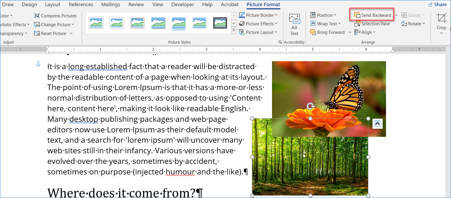This screenshot has height=198, width=451.
Task: Expand the Send Backward dropdown arrow
Action: (x=396, y=15)
